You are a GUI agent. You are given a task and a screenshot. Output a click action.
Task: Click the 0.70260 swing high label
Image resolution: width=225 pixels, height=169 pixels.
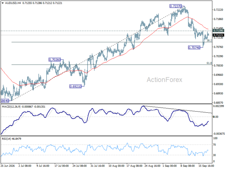[x=55, y=60]
